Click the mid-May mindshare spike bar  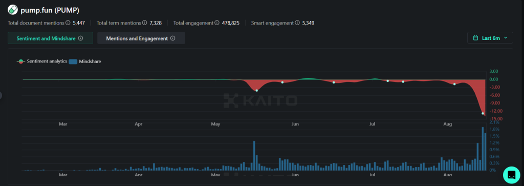254,156
